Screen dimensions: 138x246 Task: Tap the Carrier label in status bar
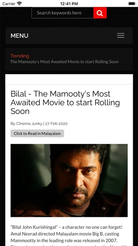[x=9, y=4]
